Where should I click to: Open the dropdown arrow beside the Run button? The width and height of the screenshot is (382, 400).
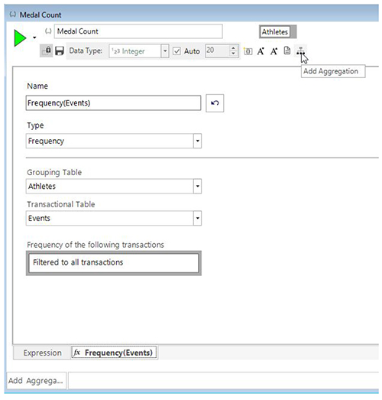click(x=34, y=37)
